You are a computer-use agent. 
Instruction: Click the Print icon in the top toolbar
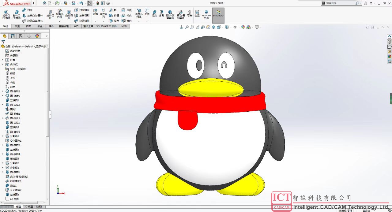click(x=73, y=3)
